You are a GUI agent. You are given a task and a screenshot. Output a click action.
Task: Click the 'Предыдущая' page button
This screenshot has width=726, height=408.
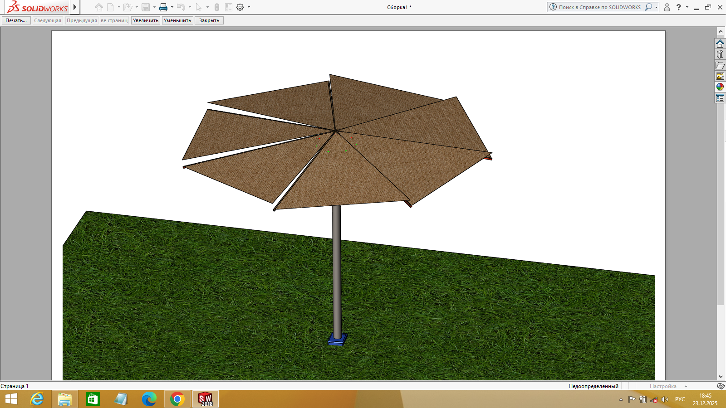[82, 20]
